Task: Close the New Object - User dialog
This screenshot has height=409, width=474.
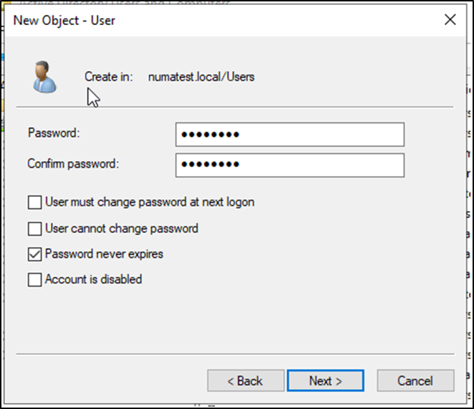Action: point(450,20)
